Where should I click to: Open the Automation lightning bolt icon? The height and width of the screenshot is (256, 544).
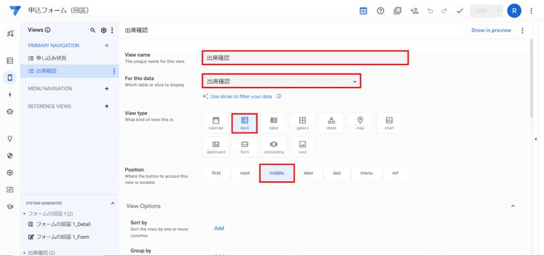pos(10,94)
